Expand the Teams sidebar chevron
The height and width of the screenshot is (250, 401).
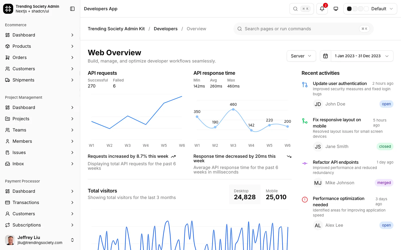72,130
